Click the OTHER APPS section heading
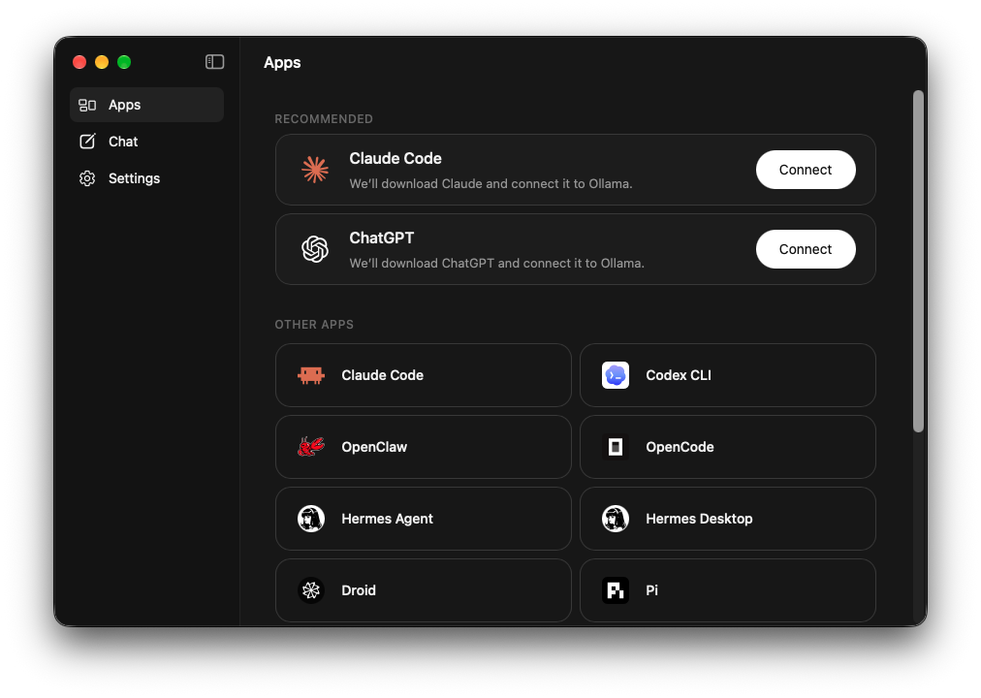Image resolution: width=981 pixels, height=698 pixels. [x=314, y=325]
